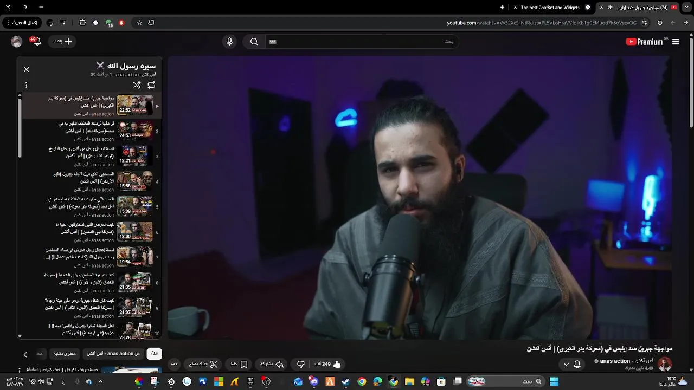Bookmark this page with the star icon
This screenshot has width=694, height=390.
point(139,23)
